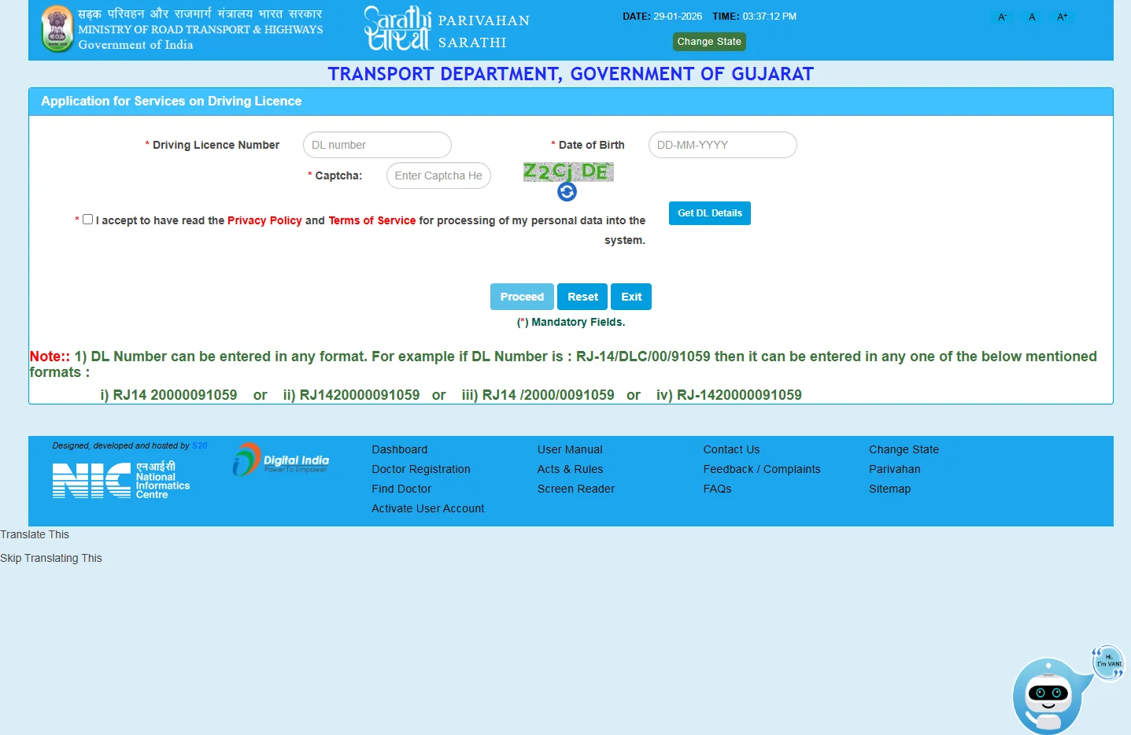Accept the Privacy Policy checkbox
The height and width of the screenshot is (735, 1131).
tap(87, 218)
